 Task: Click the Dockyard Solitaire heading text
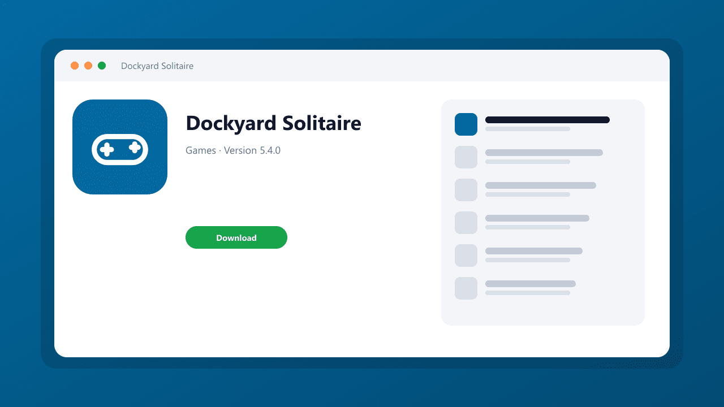[x=273, y=123]
